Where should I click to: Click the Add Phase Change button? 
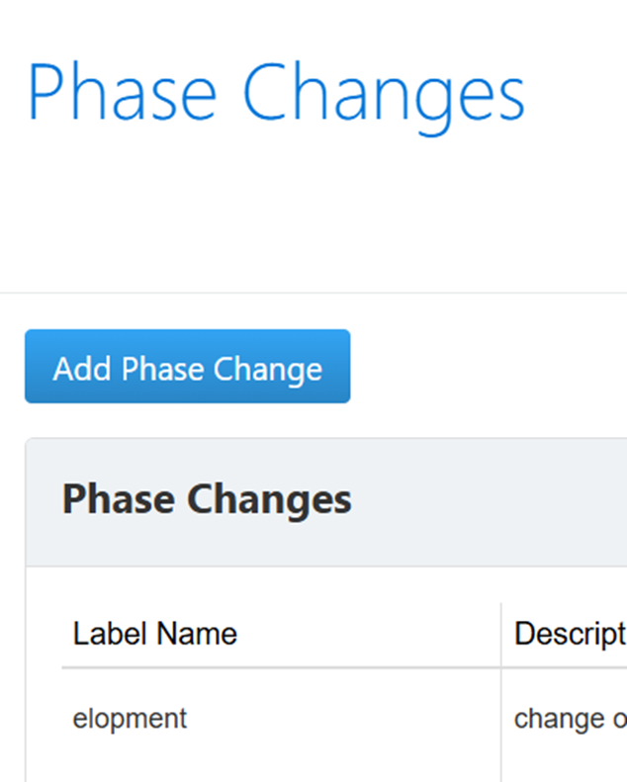click(188, 366)
